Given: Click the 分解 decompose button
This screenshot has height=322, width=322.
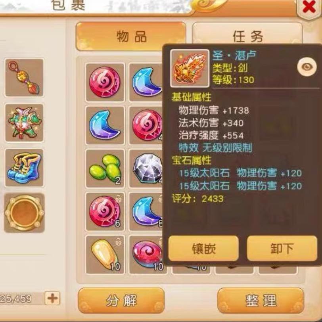Looking at the screenshot, I should point(121,301).
